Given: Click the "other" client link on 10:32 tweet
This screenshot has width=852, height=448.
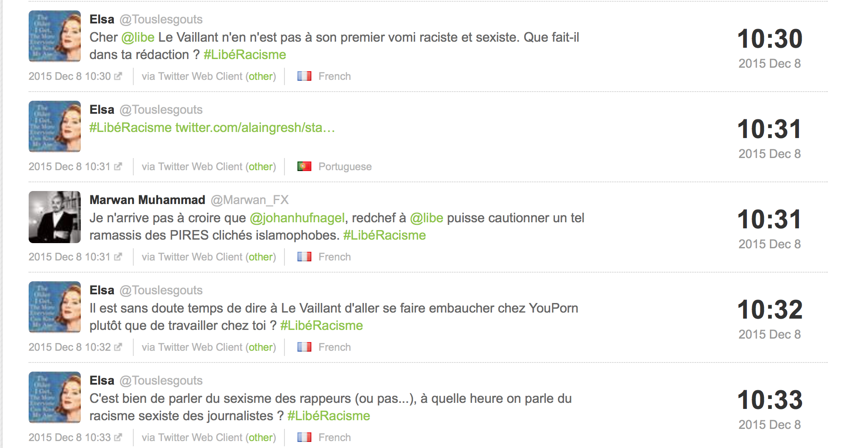Looking at the screenshot, I should (261, 347).
